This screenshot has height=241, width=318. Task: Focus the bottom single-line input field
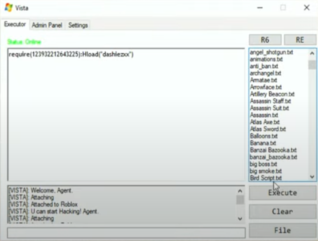pyautogui.click(x=126, y=233)
